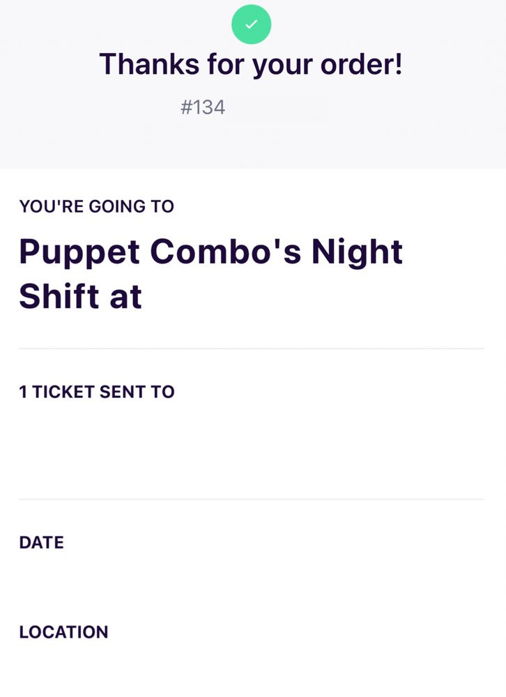Select the order number #134
The height and width of the screenshot is (697, 506).
(203, 107)
